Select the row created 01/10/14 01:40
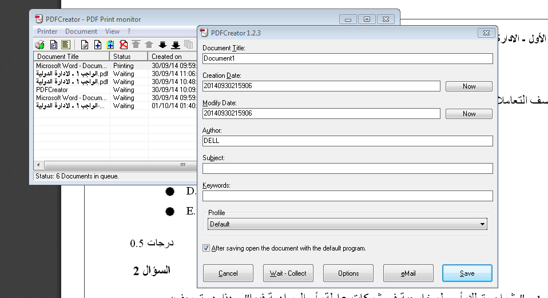 pyautogui.click(x=116, y=106)
